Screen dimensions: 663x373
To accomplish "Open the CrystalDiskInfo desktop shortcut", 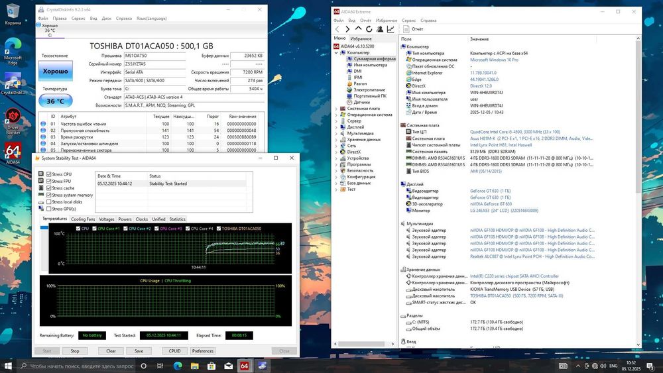I will click(x=13, y=83).
